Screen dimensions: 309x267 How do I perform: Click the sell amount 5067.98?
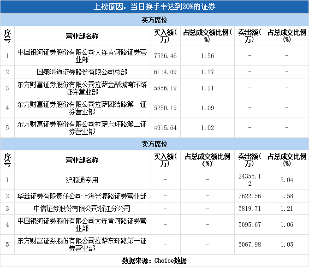pos(250,244)
